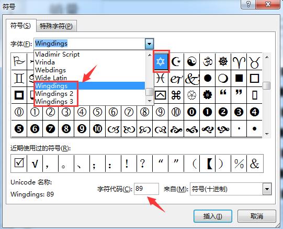Screen dimensions: 283x229
Task: Select the opening double quote ornament
Action: tap(223, 95)
